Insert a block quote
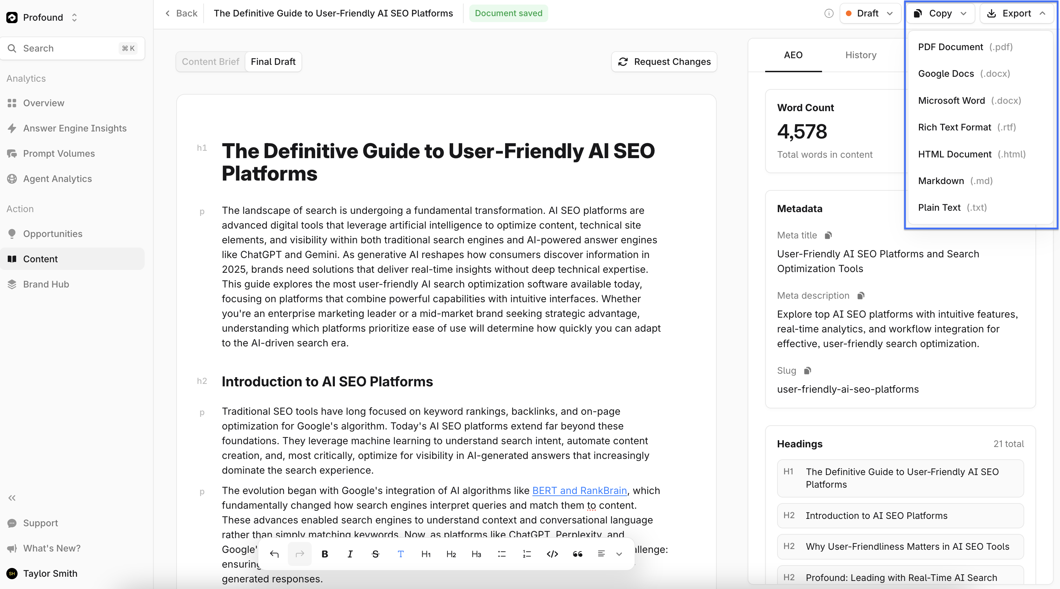Image resolution: width=1060 pixels, height=589 pixels. tap(578, 554)
